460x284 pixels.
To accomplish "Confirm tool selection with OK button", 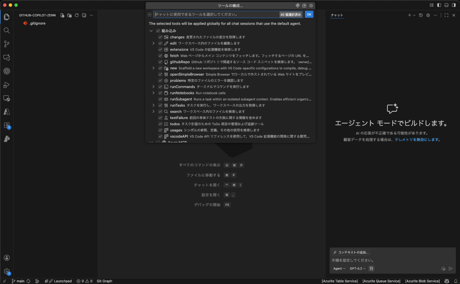I will [x=309, y=14].
